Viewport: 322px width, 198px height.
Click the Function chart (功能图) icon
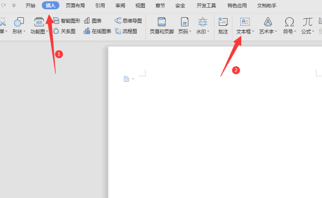39,22
